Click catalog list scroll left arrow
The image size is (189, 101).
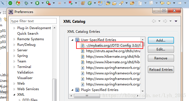[71, 96]
